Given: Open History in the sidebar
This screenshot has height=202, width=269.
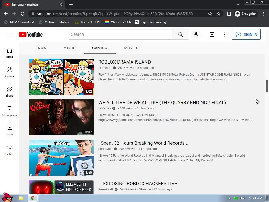Looking at the screenshot, I should pyautogui.click(x=9, y=150).
